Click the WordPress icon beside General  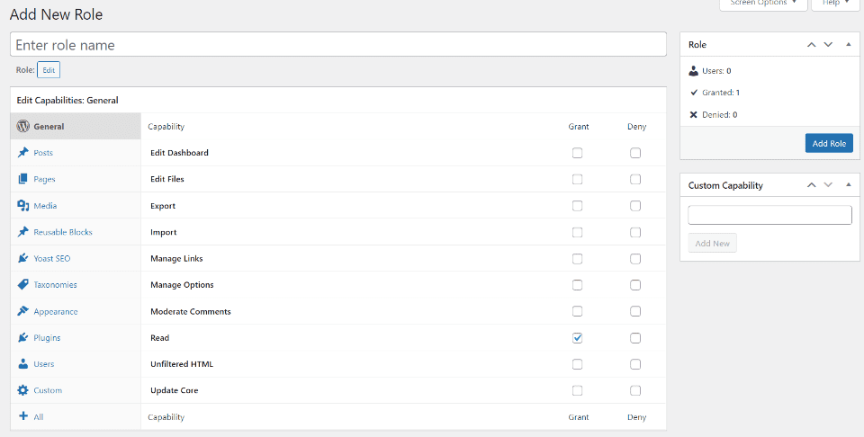[23, 127]
